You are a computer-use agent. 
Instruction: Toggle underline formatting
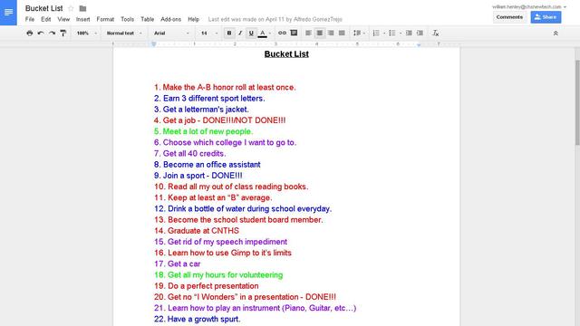click(251, 34)
